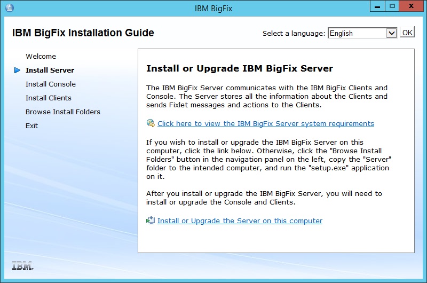Switch to Install Clients section
This screenshot has height=283, width=427.
49,98
